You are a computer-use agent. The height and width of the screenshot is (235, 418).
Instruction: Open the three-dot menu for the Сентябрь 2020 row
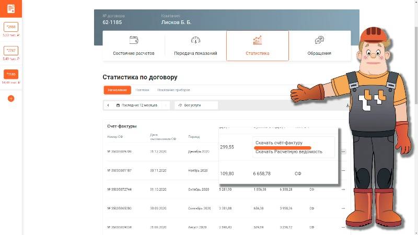click(343, 208)
